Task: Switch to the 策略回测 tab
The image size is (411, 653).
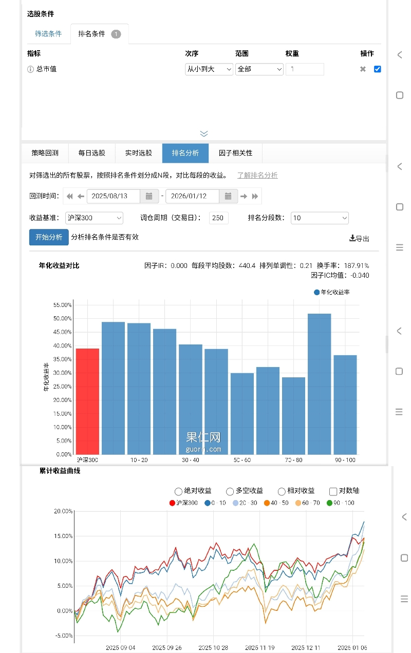Action: pos(45,153)
